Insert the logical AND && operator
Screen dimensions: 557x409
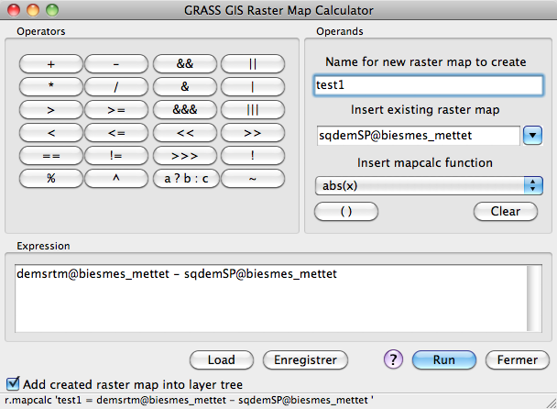pyautogui.click(x=184, y=64)
